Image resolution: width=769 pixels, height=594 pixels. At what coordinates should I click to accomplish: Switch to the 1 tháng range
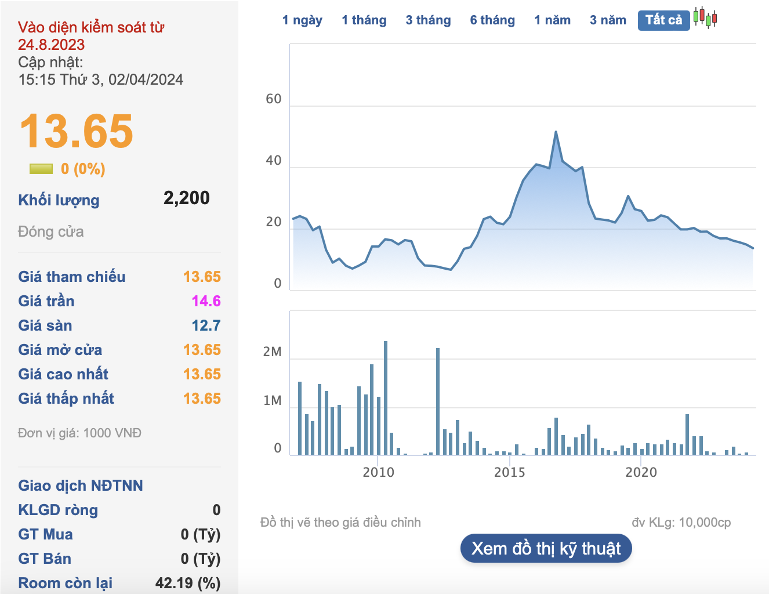click(364, 20)
